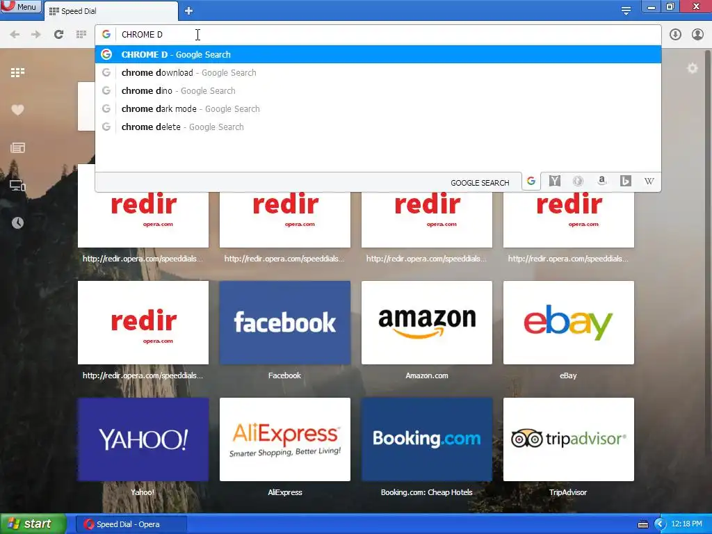Click the Windows start button
The height and width of the screenshot is (534, 712).
[x=33, y=524]
